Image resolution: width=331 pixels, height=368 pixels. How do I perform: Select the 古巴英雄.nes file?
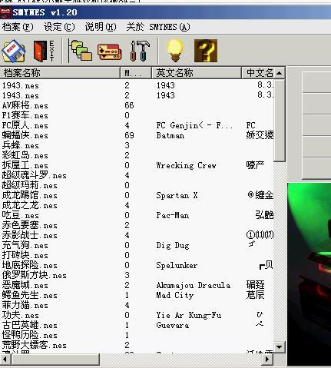[30, 325]
